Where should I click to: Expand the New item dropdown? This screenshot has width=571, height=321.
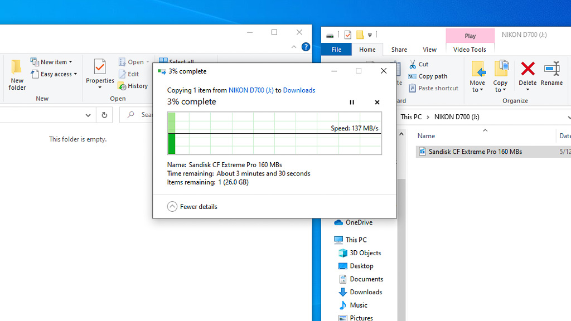[x=54, y=62]
